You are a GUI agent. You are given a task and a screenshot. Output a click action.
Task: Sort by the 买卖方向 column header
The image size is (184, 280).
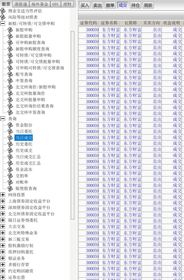click(151, 23)
